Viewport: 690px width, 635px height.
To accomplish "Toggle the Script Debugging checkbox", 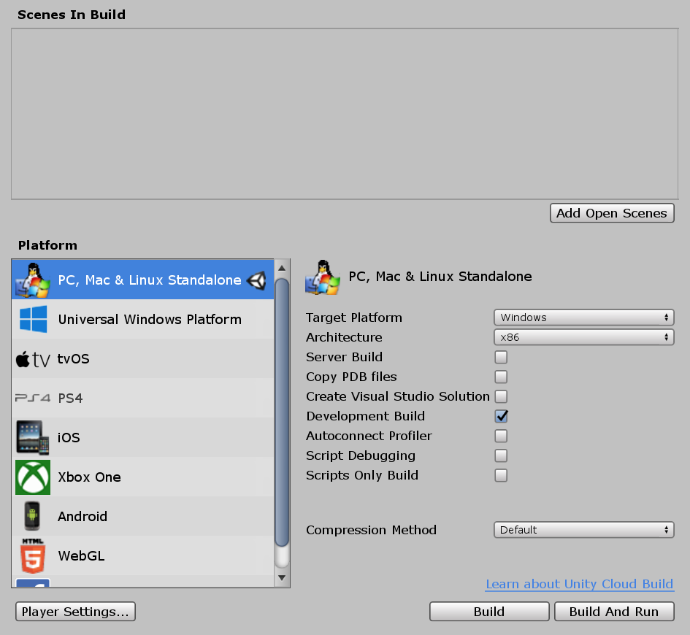I will (501, 455).
